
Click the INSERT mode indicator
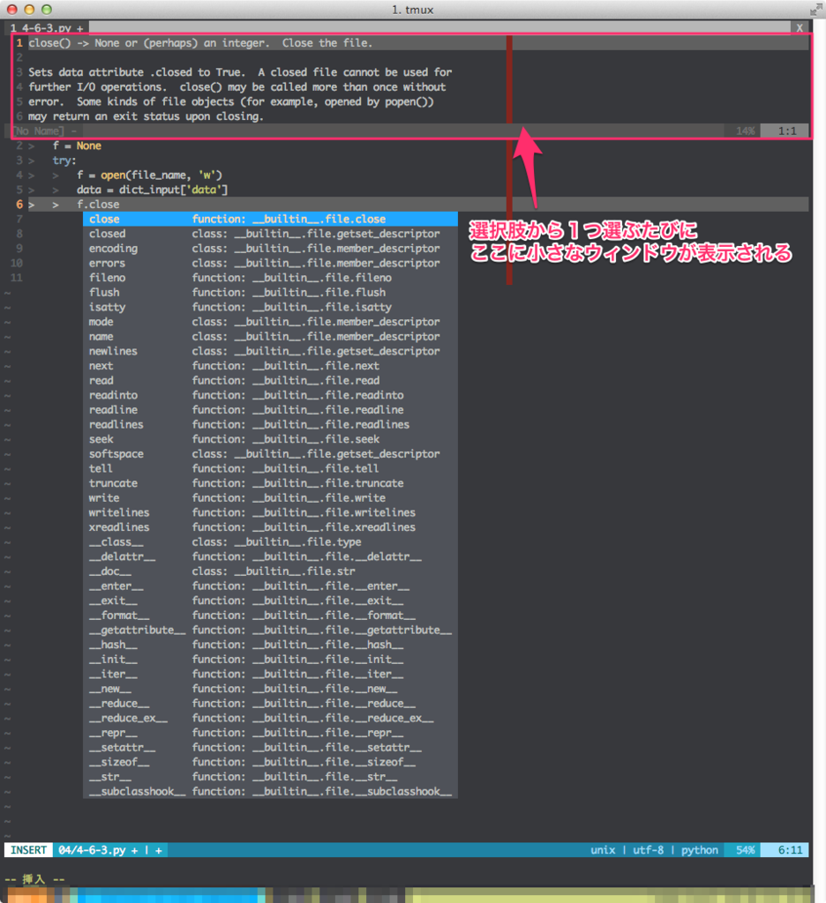27,849
